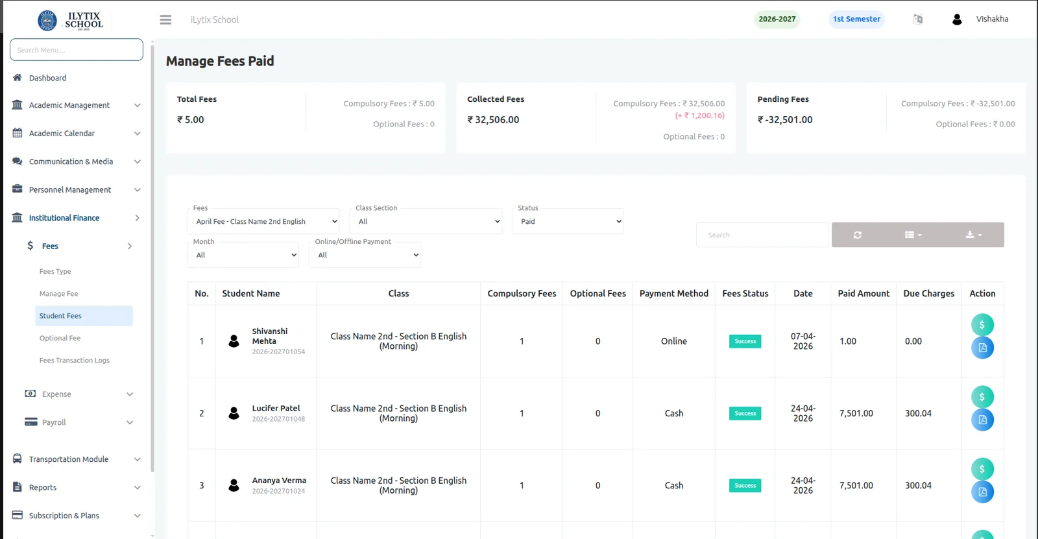
Task: Select the Student Fees menu item
Action: click(x=84, y=316)
